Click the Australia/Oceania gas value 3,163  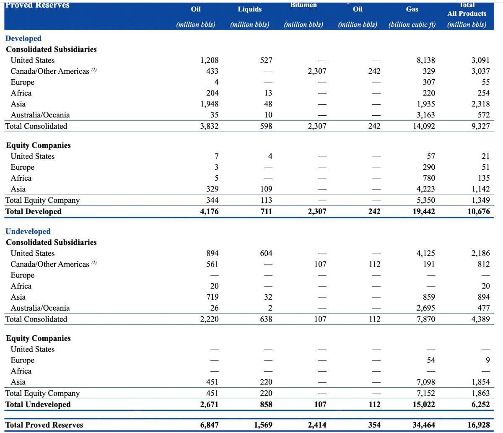(x=426, y=115)
